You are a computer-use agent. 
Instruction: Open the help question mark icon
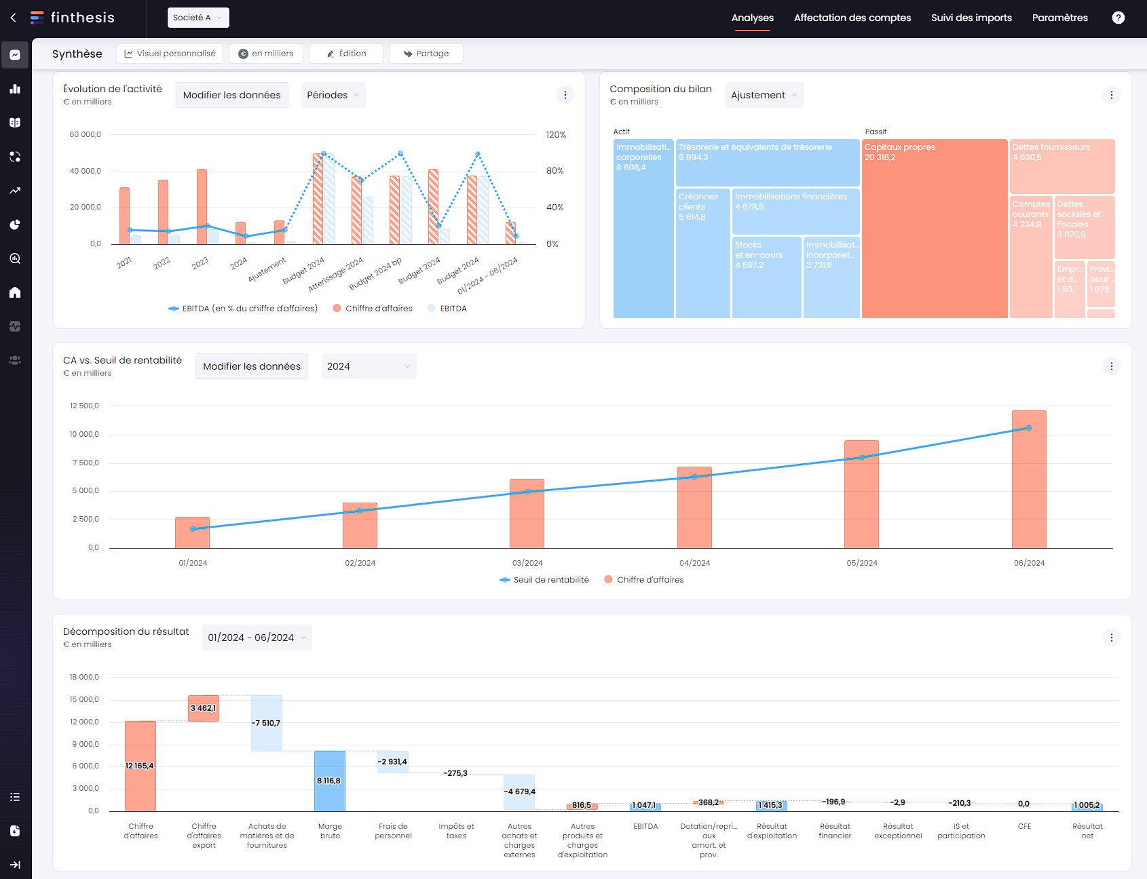pos(1118,18)
